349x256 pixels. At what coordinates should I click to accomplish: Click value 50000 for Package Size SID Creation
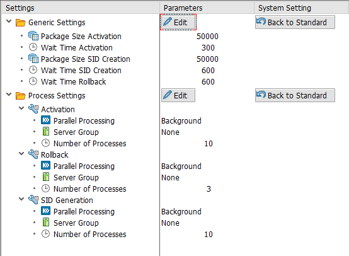pyautogui.click(x=207, y=59)
